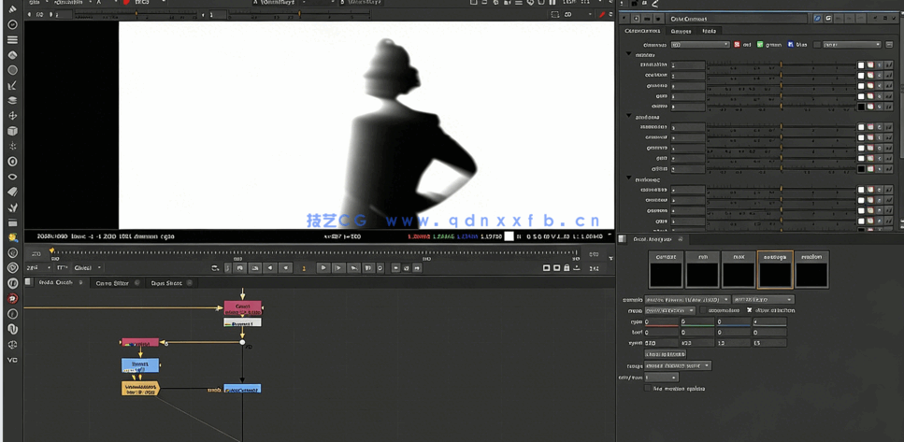Select the ColorCorrect node in node graph
Screen dimensions: 904x442
pos(242,389)
